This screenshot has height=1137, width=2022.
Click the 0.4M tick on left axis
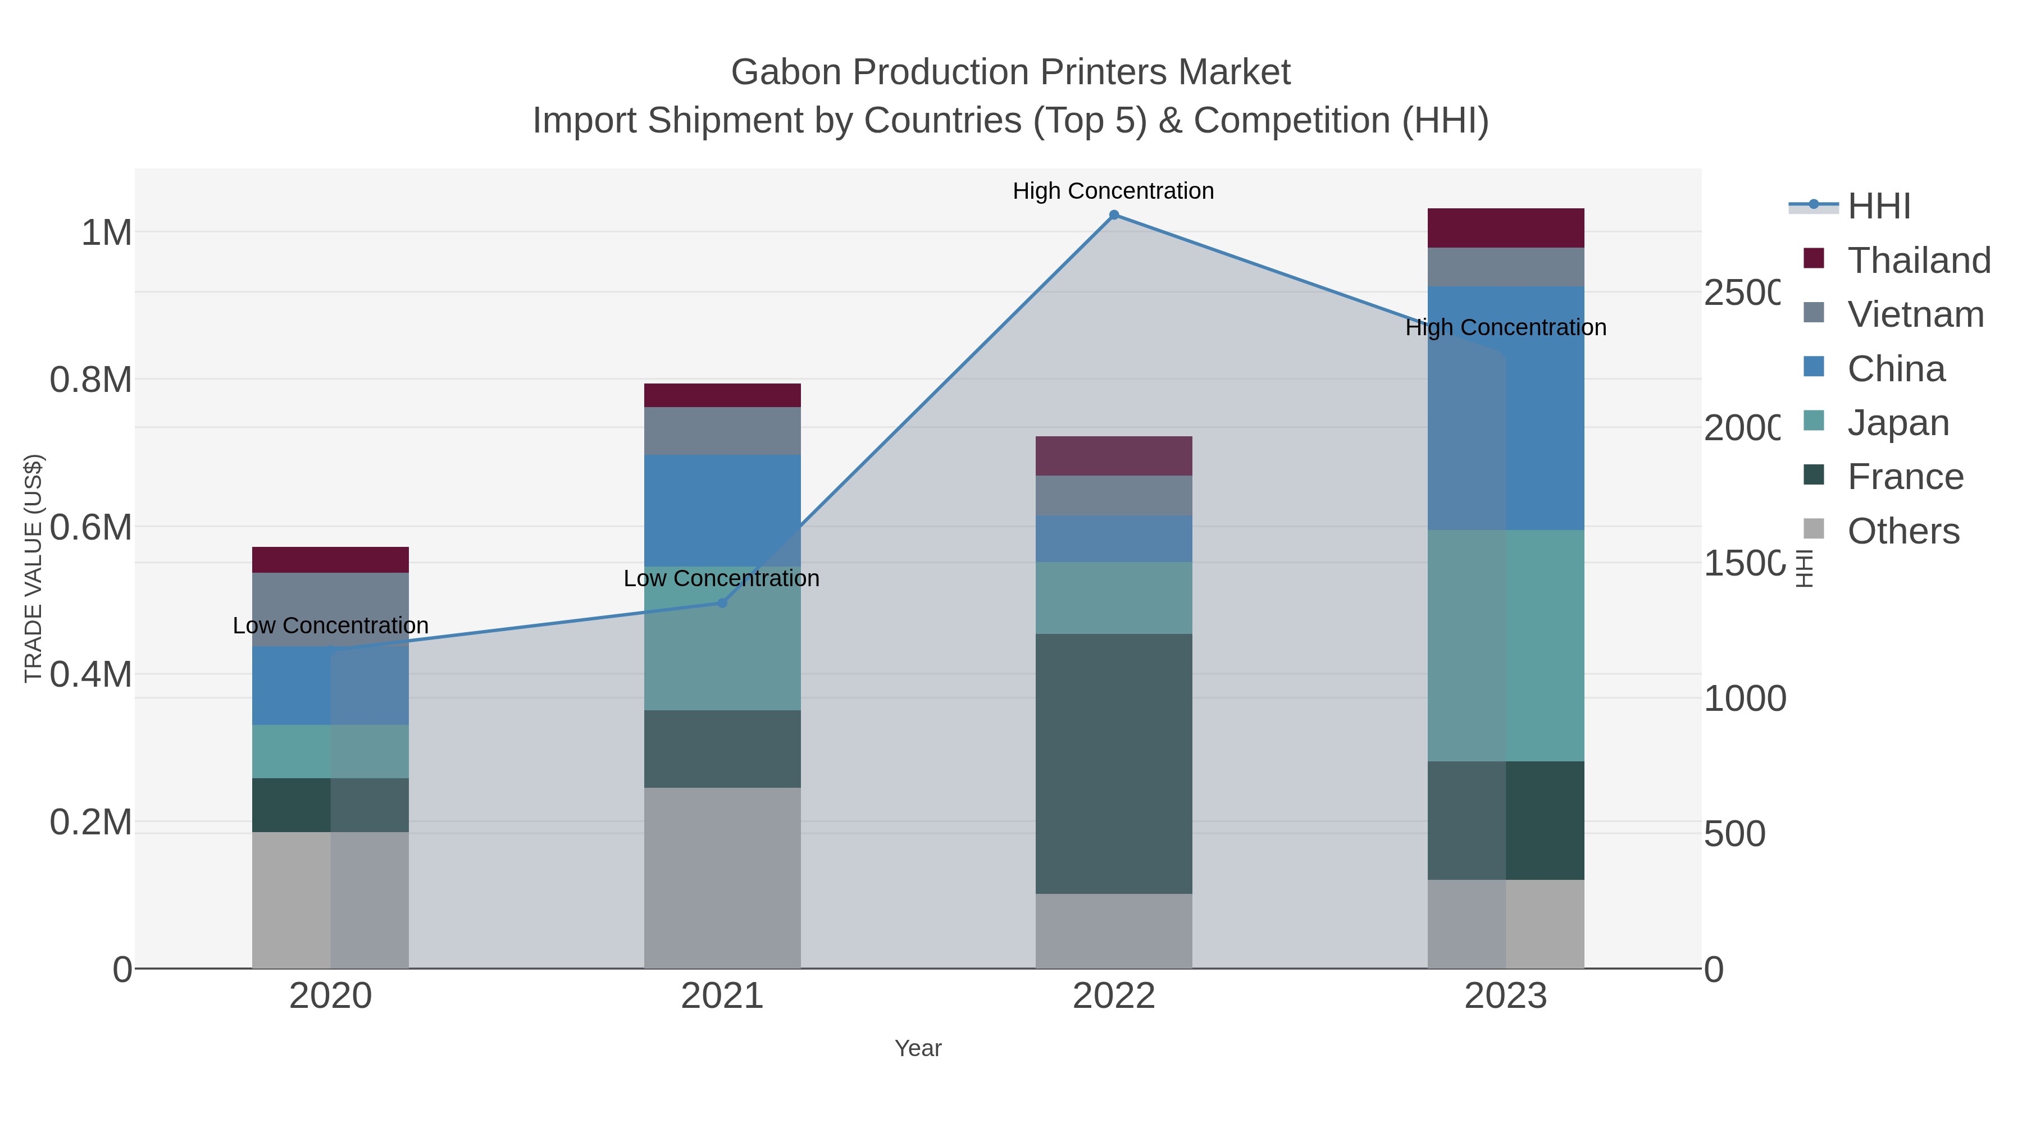[91, 675]
